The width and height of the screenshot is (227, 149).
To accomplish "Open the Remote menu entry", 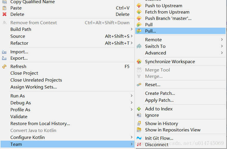I will coord(180,39).
